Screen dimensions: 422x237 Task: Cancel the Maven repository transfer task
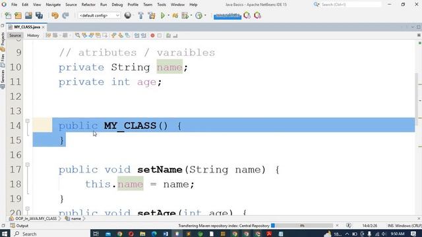click(337, 226)
